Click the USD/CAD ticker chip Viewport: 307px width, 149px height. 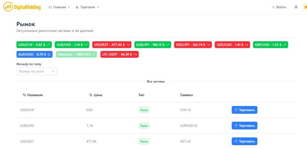[232, 44]
